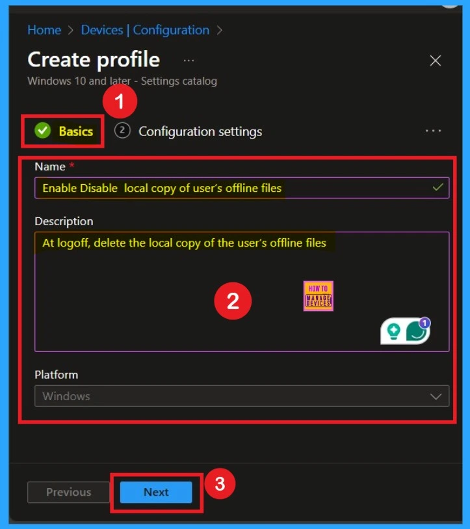
Task: Close the Create profile pane
Action: tap(436, 61)
